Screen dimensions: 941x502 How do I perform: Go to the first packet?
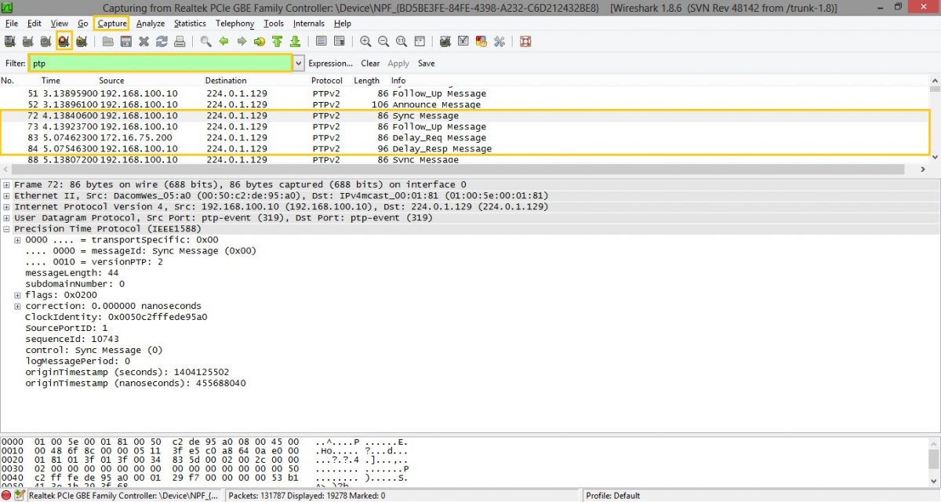tap(277, 41)
